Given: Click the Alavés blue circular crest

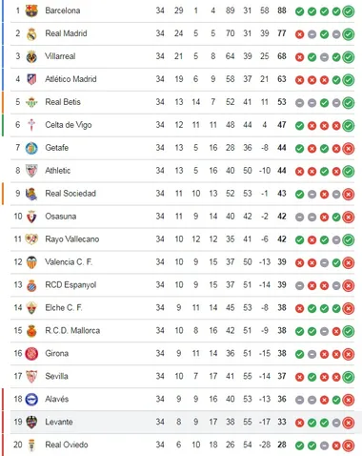Looking at the screenshot, I should coord(31,399).
